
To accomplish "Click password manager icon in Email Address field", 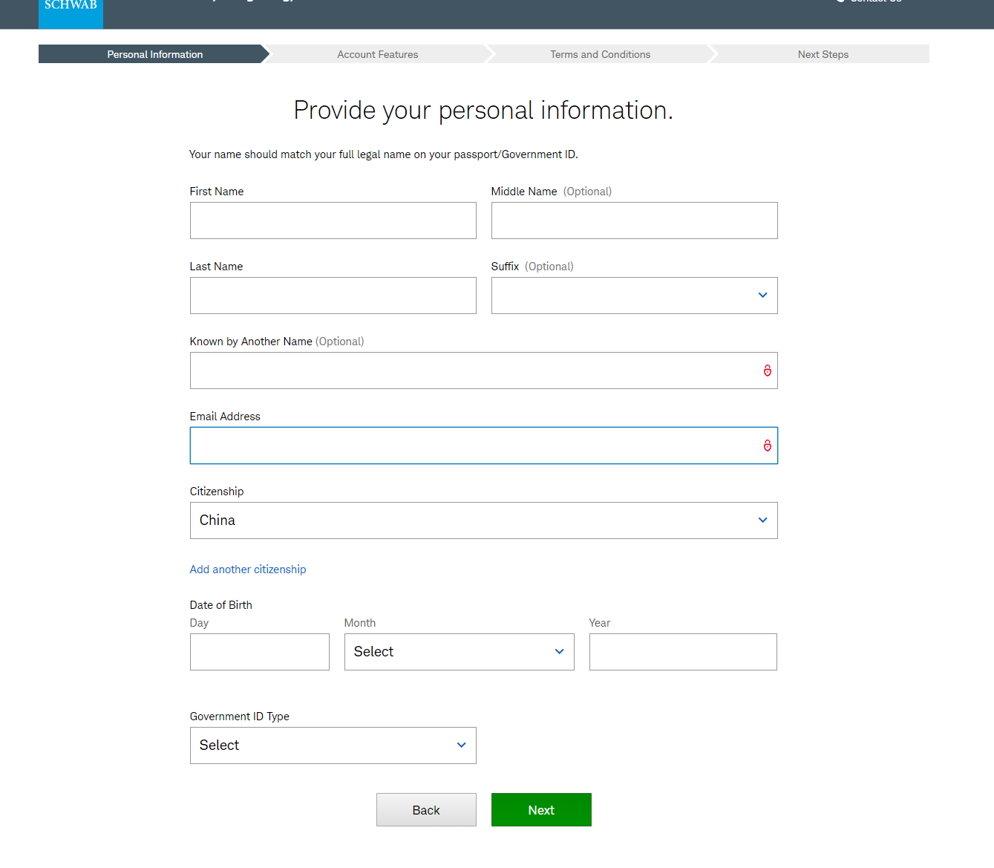I will coord(768,446).
